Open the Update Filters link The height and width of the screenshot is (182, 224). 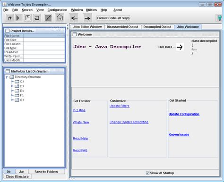(120, 106)
